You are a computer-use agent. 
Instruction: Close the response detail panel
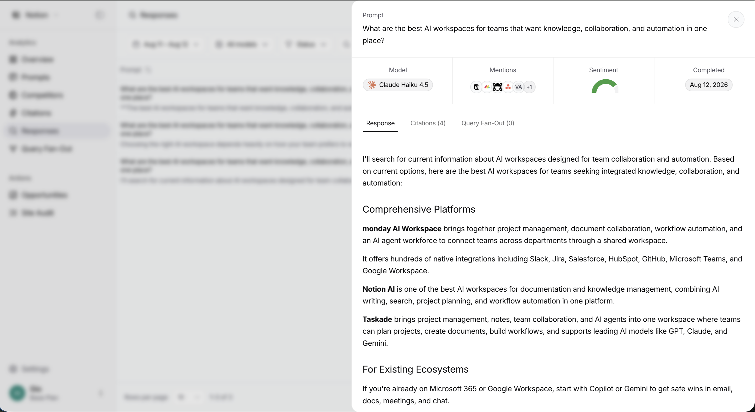[x=736, y=19]
